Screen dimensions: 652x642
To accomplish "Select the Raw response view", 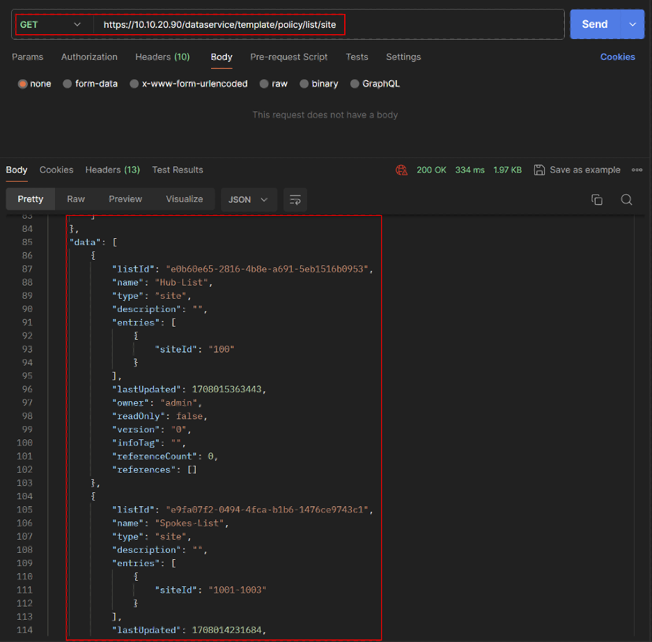I will [x=75, y=199].
